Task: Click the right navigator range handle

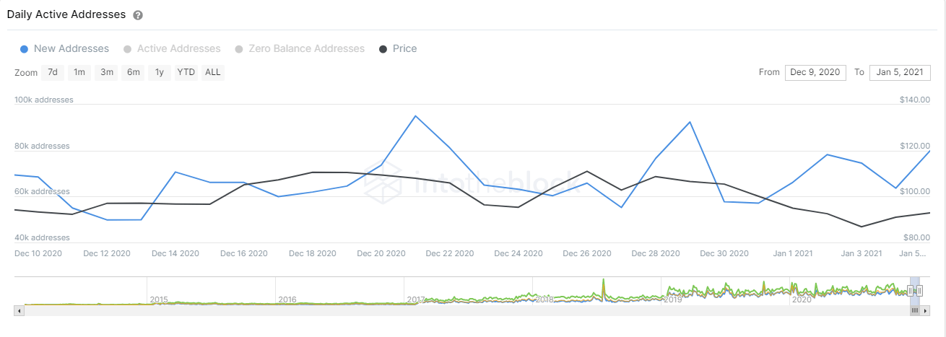Action: pyautogui.click(x=919, y=291)
